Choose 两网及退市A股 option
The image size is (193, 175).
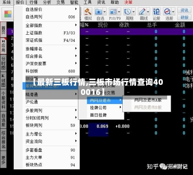tap(148, 100)
